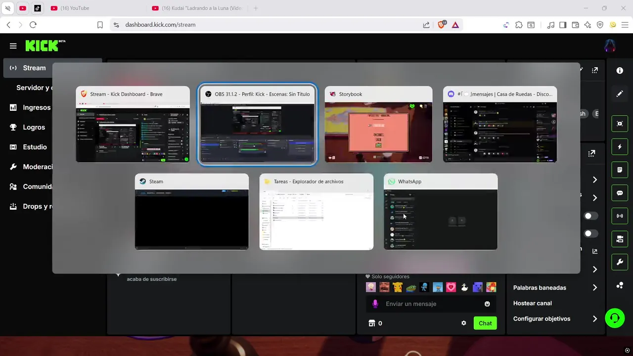Image resolution: width=633 pixels, height=356 pixels.
Task: Pick the Pepe frog emote in chat
Action: (x=411, y=287)
